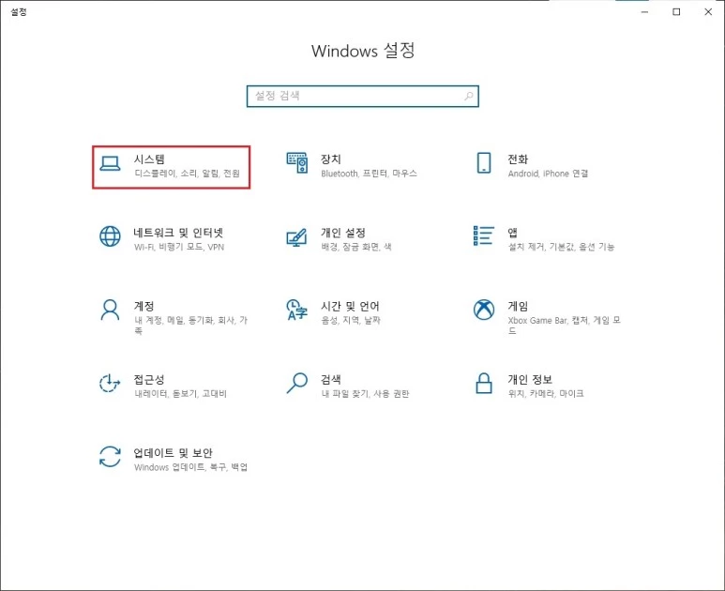
Task: Maximize the 설정 window
Action: click(676, 12)
